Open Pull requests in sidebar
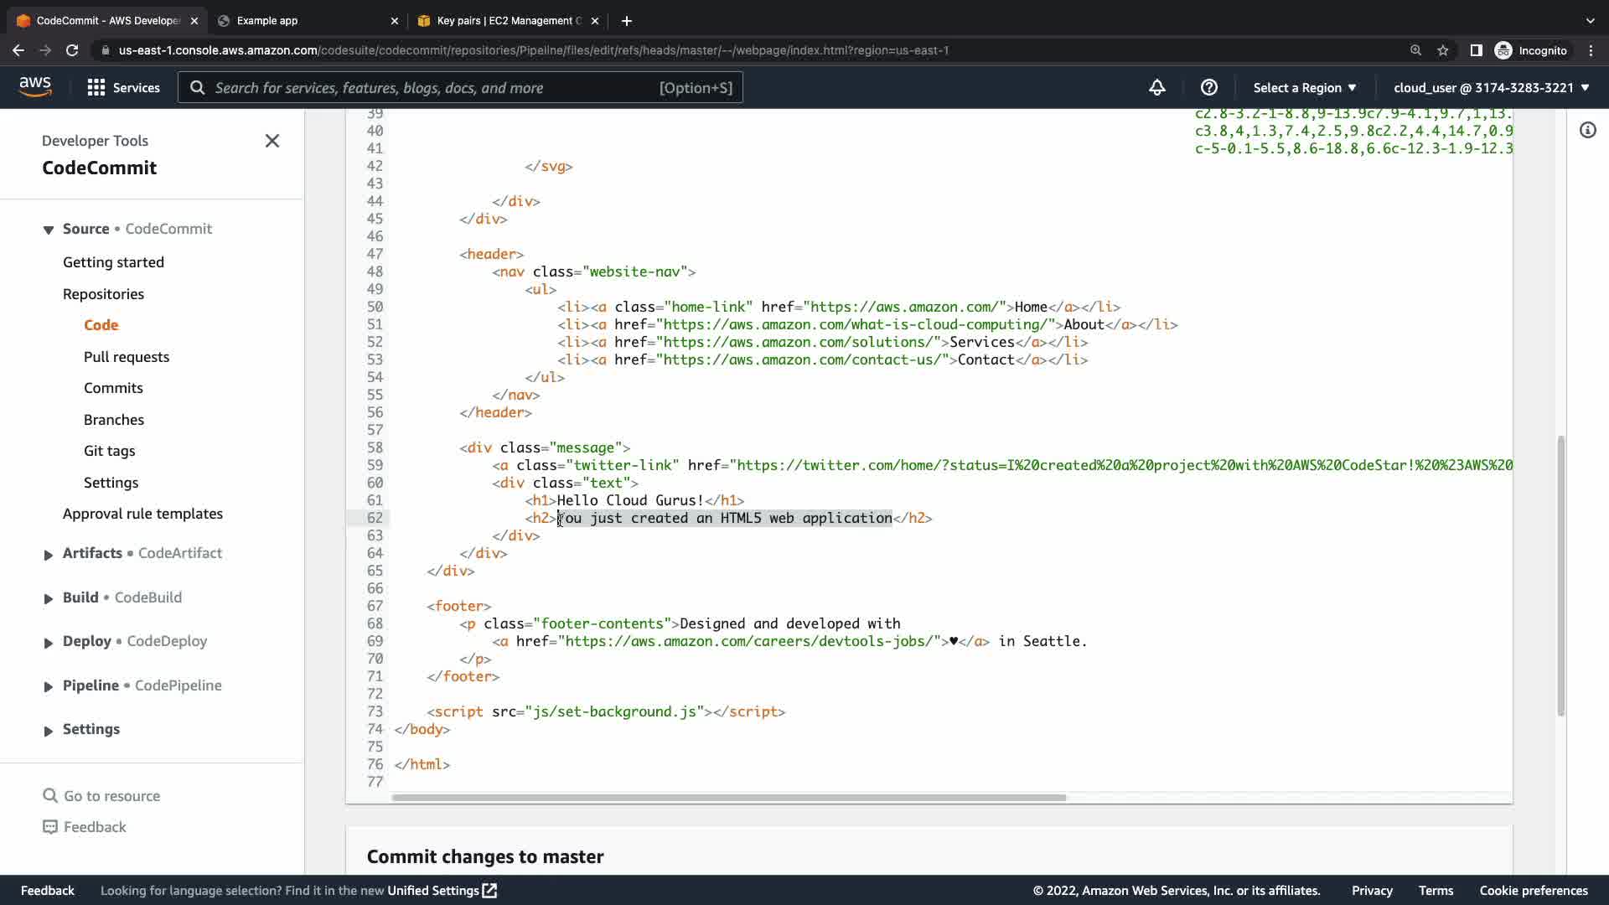1609x905 pixels. click(127, 357)
